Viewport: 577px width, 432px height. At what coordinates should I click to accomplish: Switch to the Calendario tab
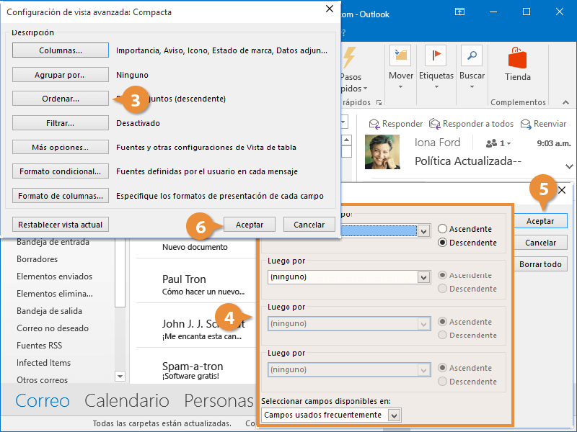click(127, 400)
